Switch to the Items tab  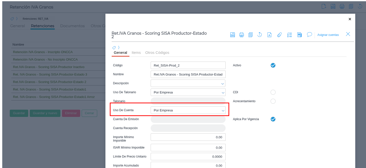(136, 53)
